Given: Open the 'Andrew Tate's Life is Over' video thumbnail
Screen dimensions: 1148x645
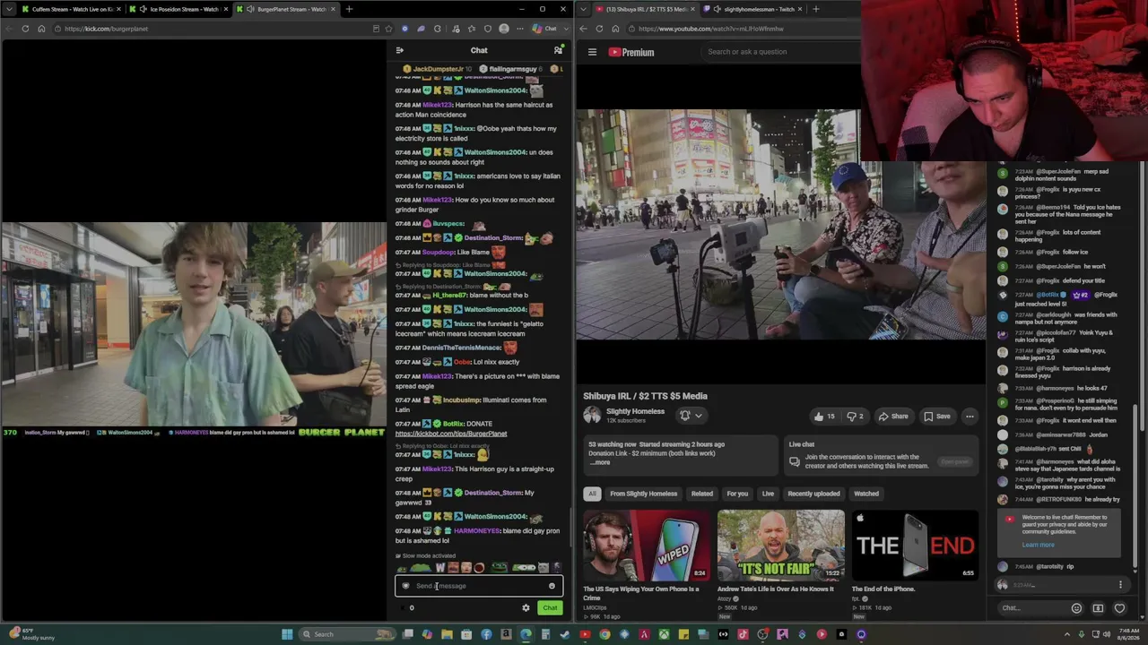Looking at the screenshot, I should pos(780,546).
